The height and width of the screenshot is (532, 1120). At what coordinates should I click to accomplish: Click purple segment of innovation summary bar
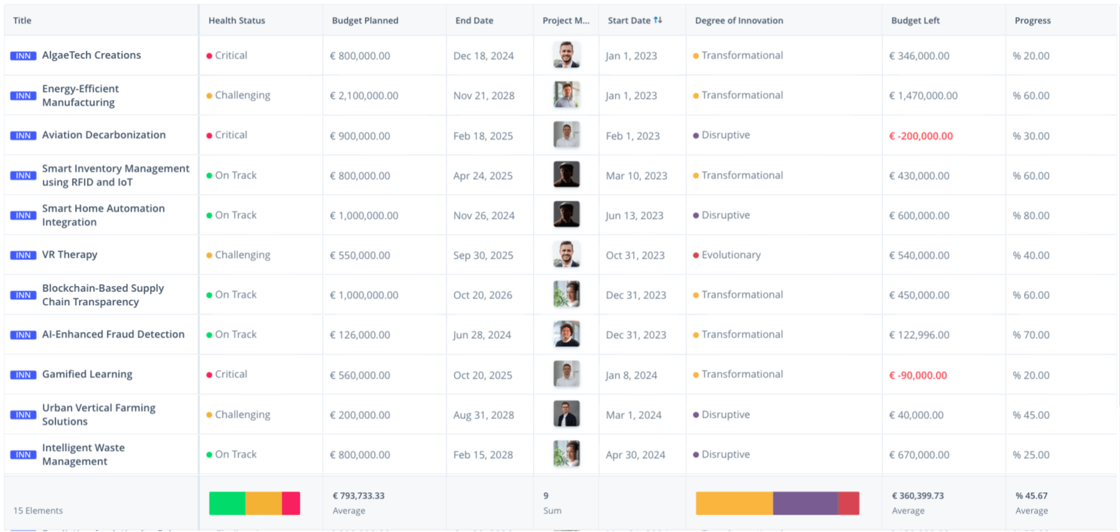tap(805, 503)
